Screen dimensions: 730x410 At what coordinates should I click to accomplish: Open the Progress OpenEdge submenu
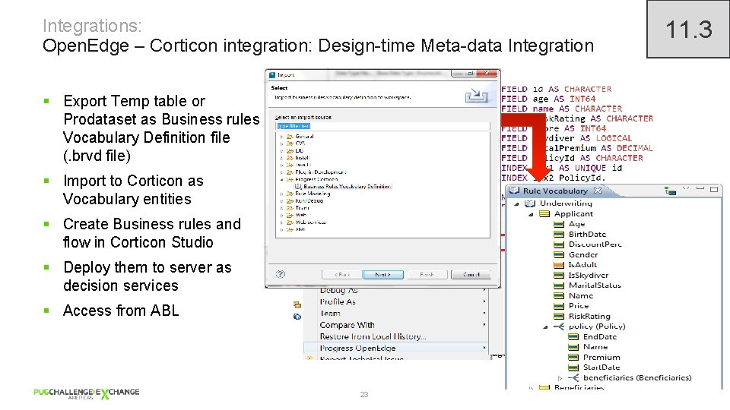(395, 348)
